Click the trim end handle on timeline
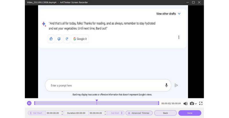 click(159, 103)
